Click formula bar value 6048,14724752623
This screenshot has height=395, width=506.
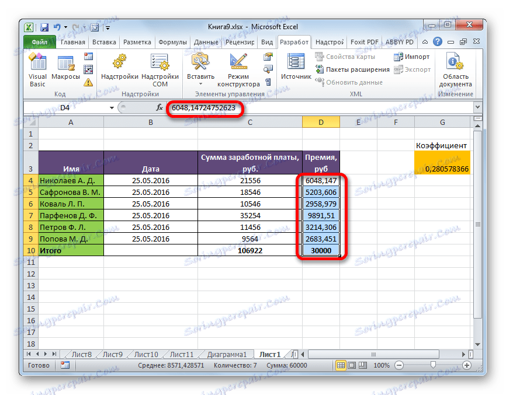pos(203,107)
